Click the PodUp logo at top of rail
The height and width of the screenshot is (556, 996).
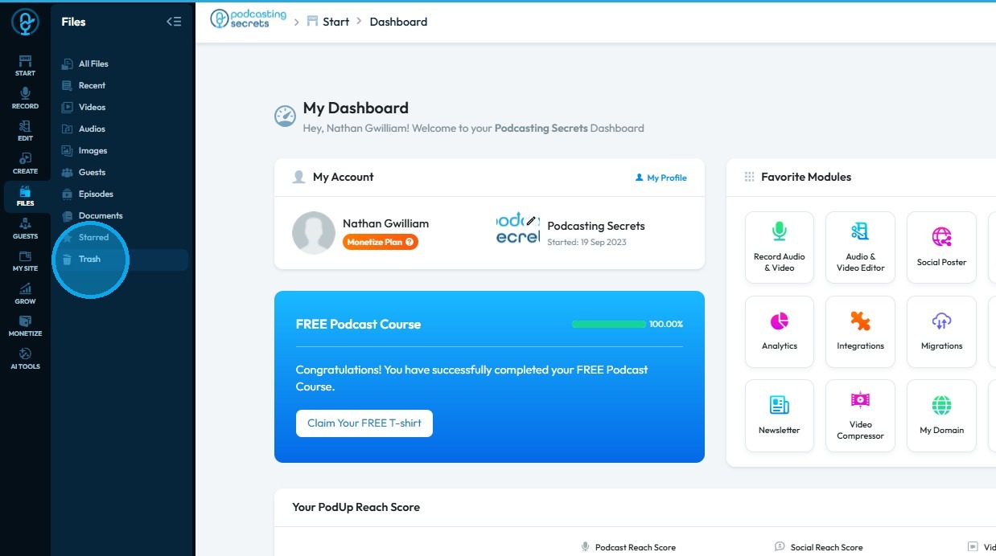[x=25, y=22]
